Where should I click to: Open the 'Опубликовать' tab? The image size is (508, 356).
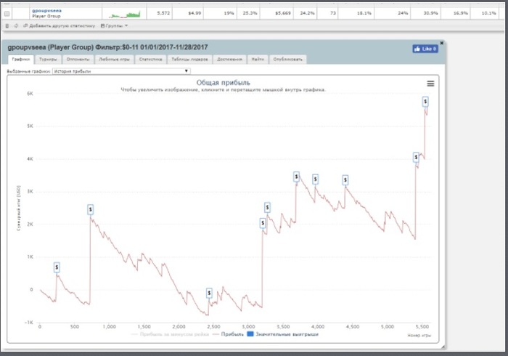[287, 60]
